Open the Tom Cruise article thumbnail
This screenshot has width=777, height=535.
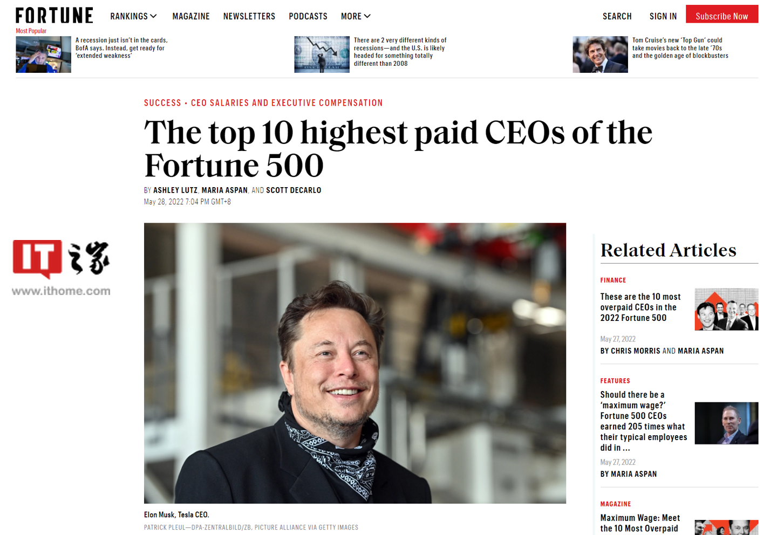600,54
